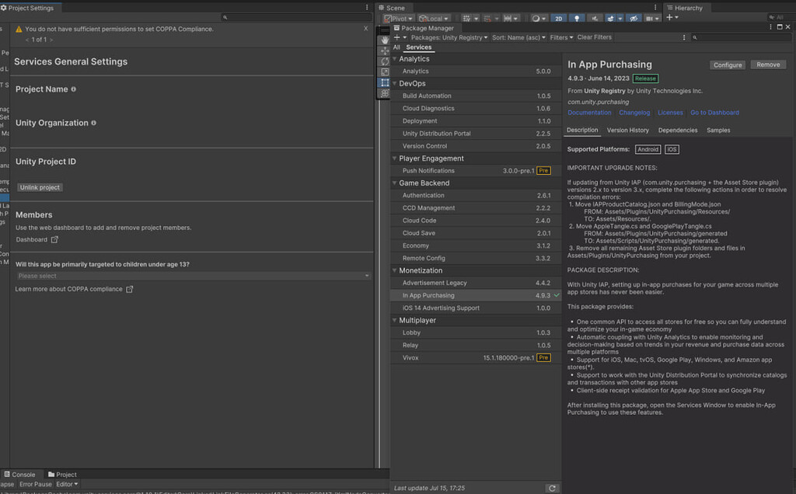The height and width of the screenshot is (494, 796).
Task: Select the Move tool
Action: tap(386, 50)
